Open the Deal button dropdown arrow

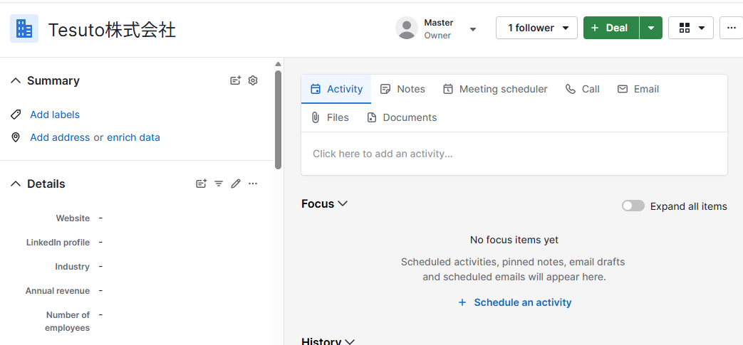tap(651, 28)
